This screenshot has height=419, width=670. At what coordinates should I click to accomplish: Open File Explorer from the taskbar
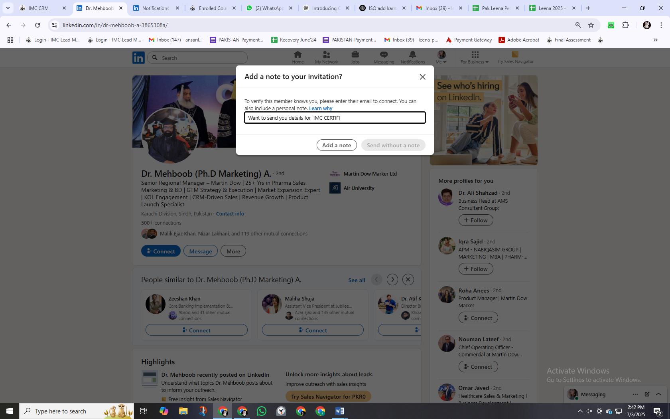tap(183, 411)
